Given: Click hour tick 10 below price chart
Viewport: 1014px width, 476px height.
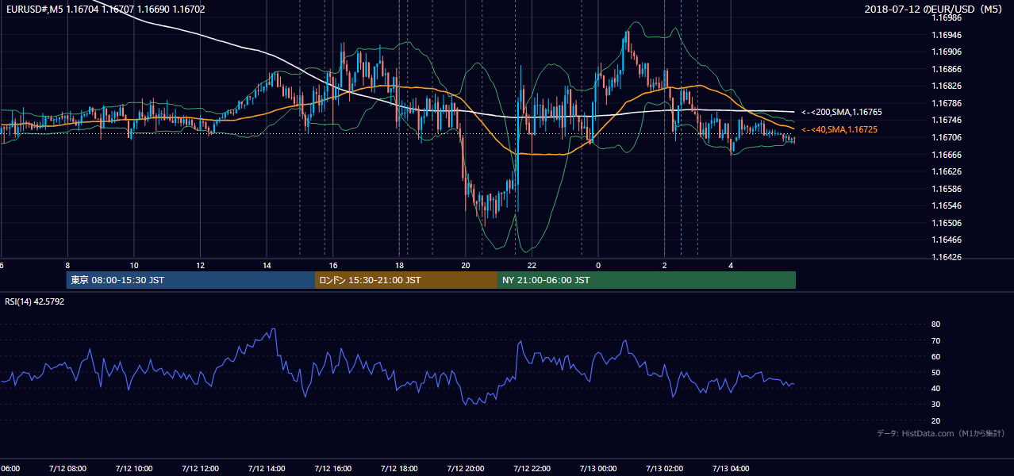Looking at the screenshot, I should click(134, 265).
